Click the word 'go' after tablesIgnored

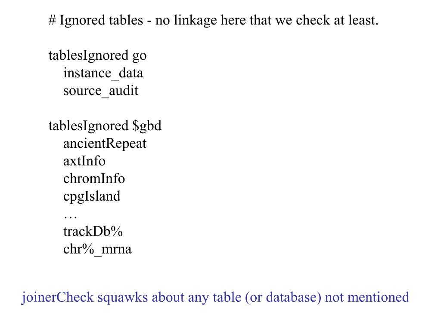(x=140, y=56)
